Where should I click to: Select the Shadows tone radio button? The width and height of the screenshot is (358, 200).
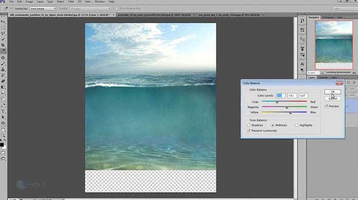pos(249,125)
